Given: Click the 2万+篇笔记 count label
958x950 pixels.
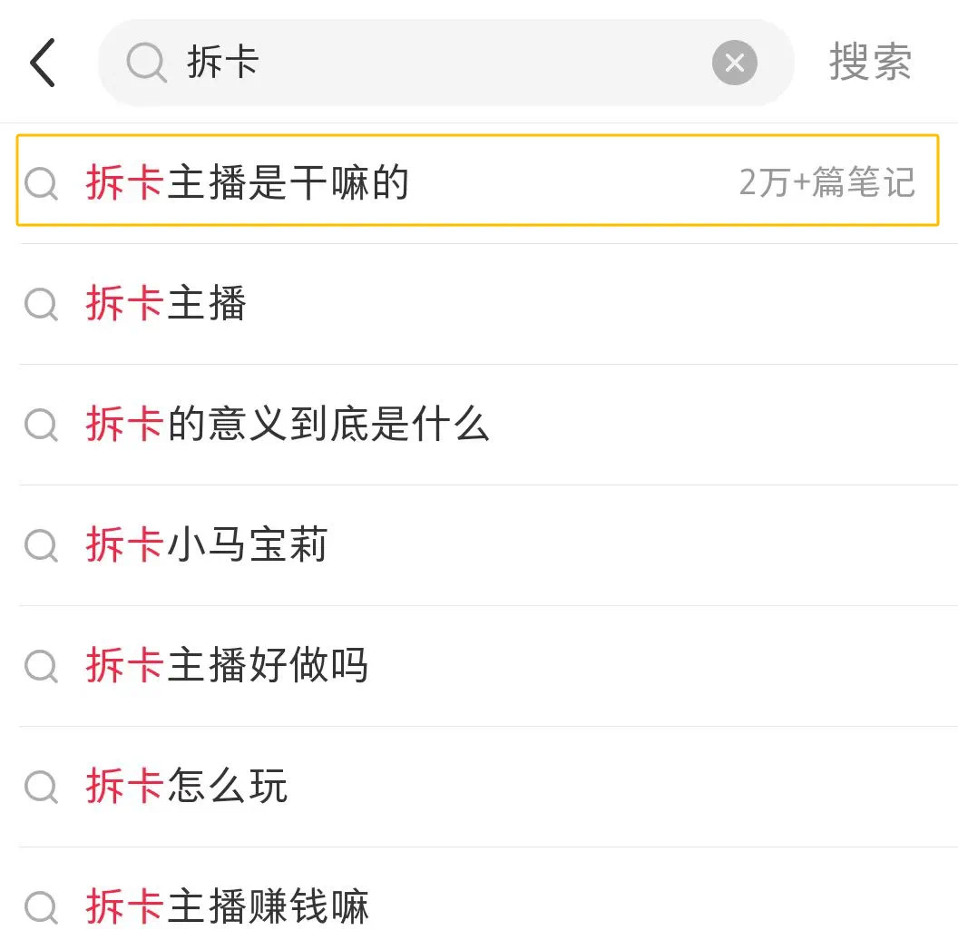Looking at the screenshot, I should (826, 182).
